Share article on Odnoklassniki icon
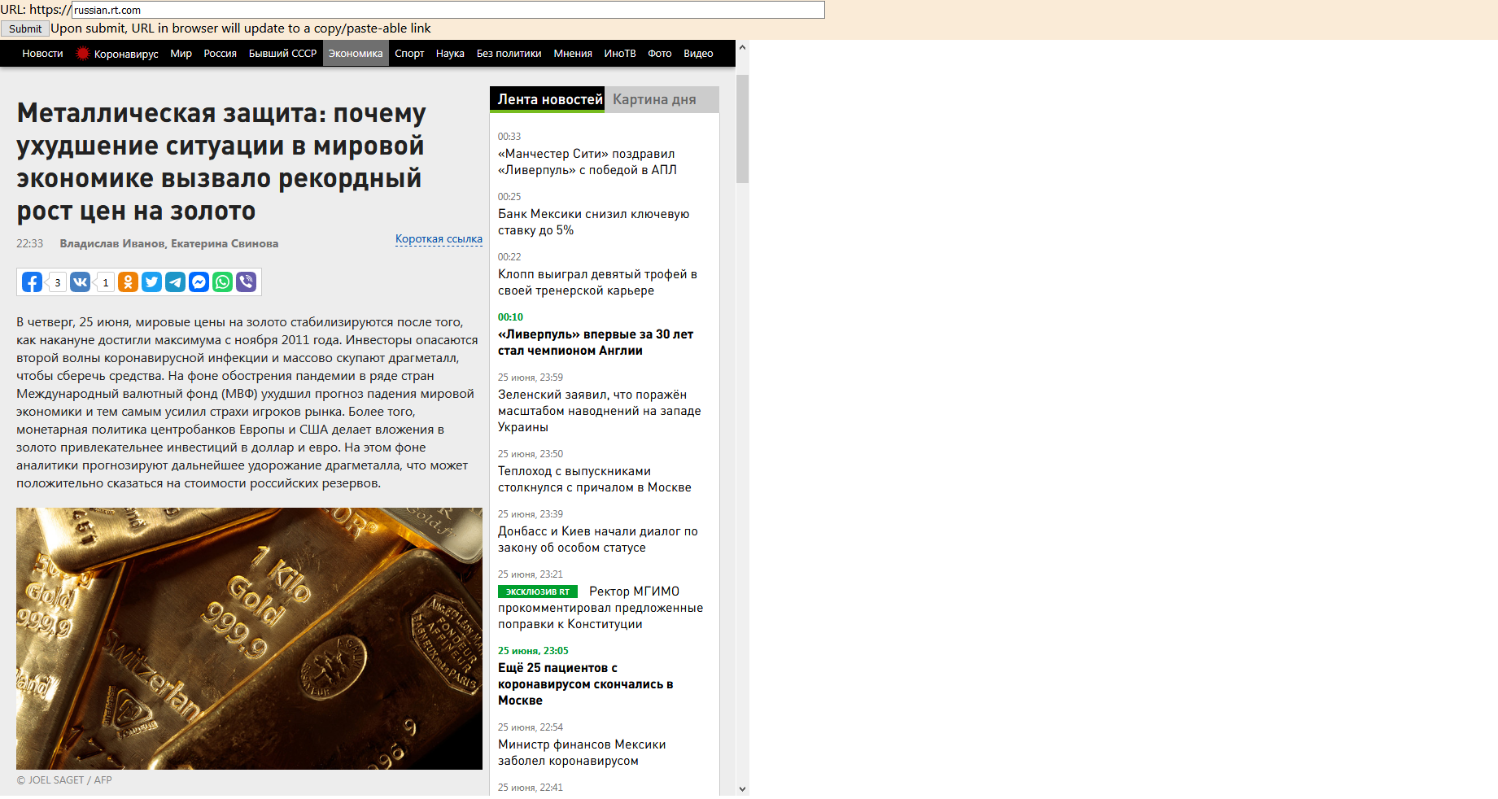 click(x=128, y=282)
